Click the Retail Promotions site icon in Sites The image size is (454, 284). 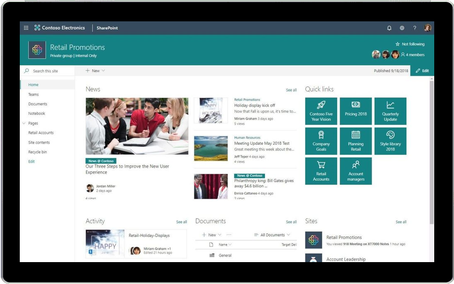[x=314, y=240]
